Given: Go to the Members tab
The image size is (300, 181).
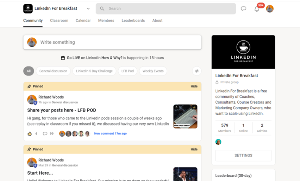Looking at the screenshot, I should tap(106, 20).
